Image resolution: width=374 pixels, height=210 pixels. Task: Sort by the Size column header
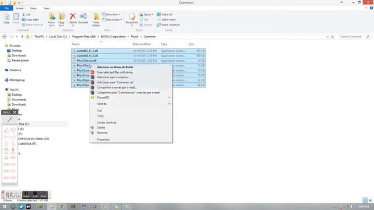click(192, 44)
